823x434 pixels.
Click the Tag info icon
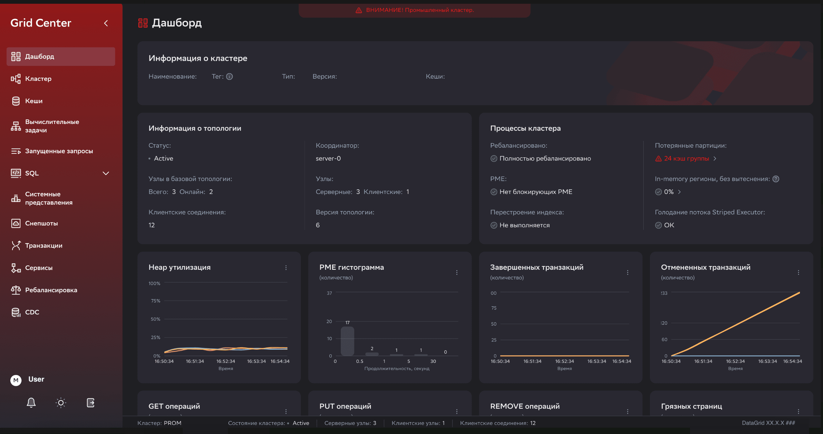(x=229, y=76)
